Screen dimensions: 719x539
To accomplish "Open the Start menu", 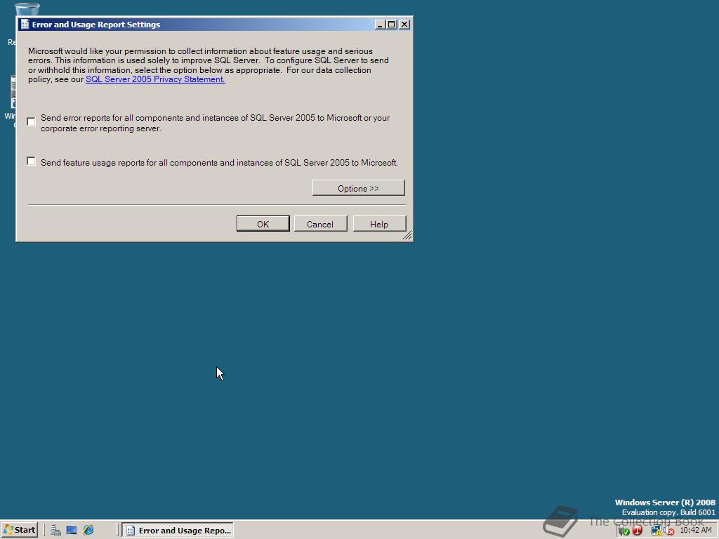I will pos(19,531).
